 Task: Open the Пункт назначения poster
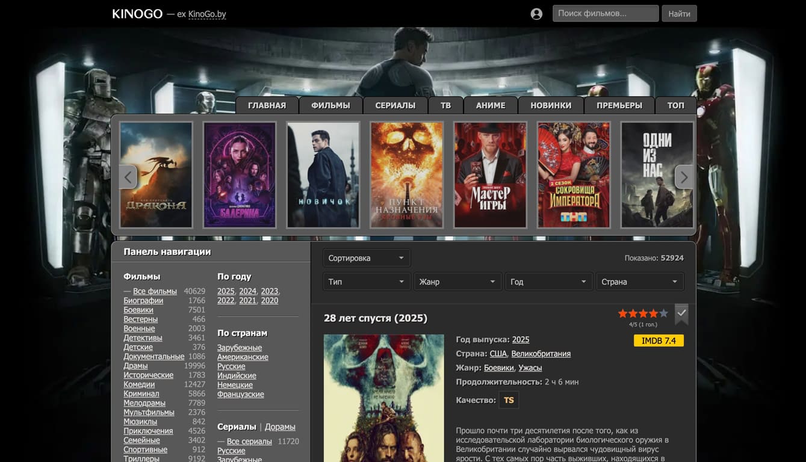(x=407, y=175)
